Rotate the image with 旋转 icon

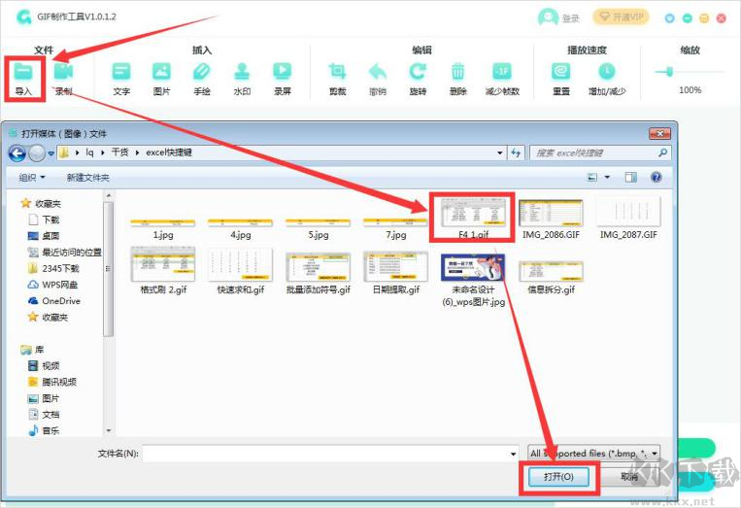tap(418, 72)
